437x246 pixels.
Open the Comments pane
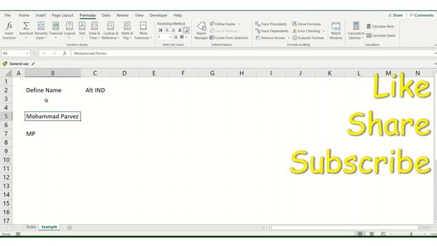coord(421,15)
